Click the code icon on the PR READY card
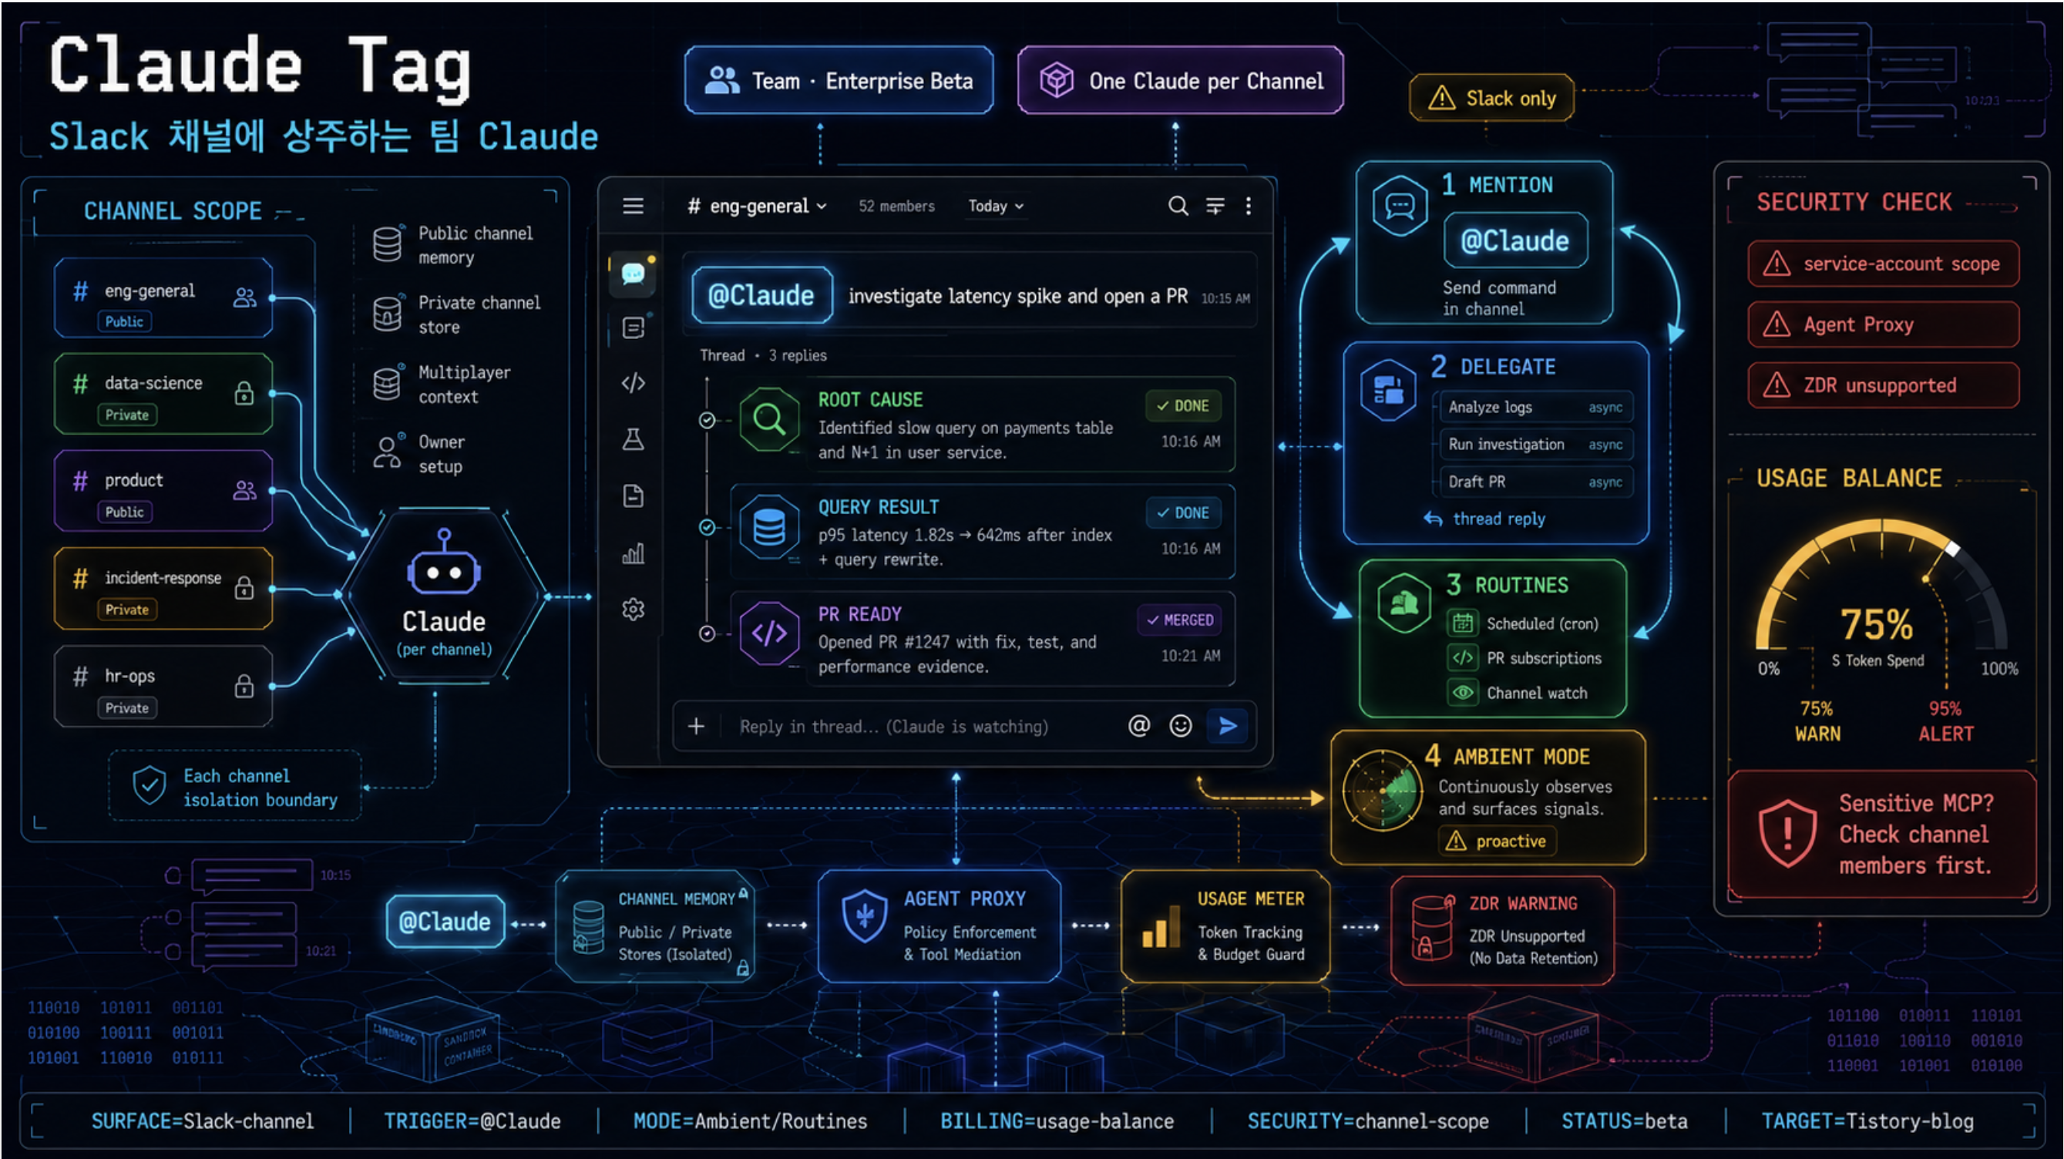Viewport: 2064px width, 1159px height. tap(768, 633)
